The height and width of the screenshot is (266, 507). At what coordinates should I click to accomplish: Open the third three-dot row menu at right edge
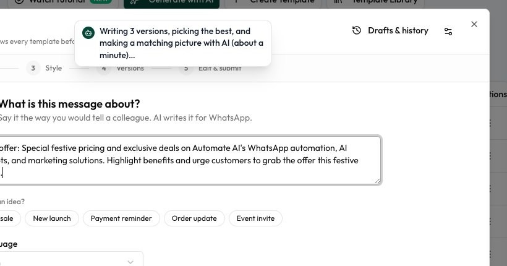tap(490, 188)
